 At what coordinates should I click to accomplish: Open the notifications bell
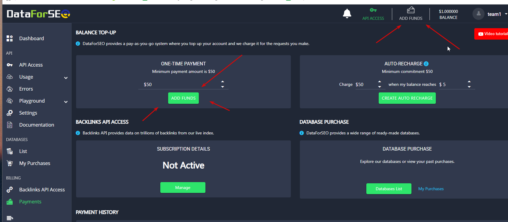pos(347,13)
